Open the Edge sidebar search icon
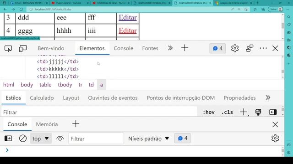This screenshot has height=164, width=293. click(289, 17)
